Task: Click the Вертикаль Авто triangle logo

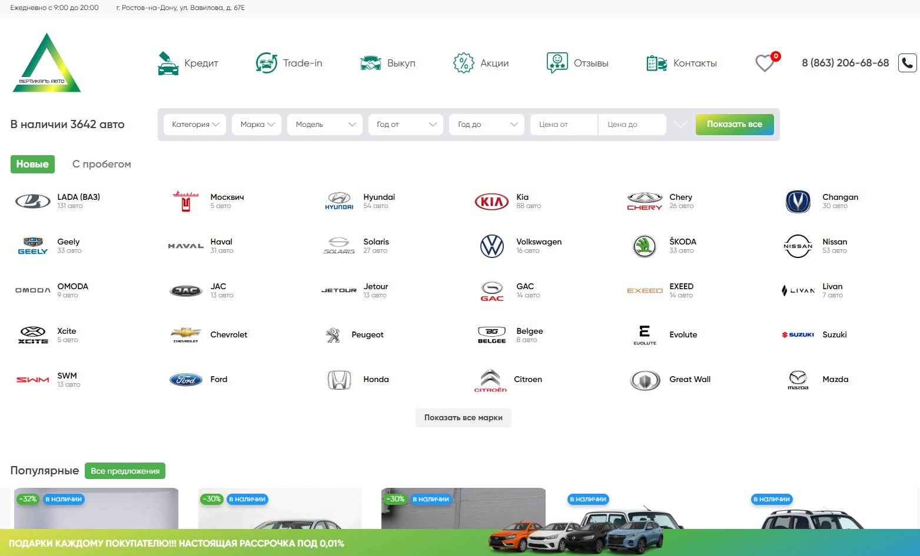Action: point(47,63)
